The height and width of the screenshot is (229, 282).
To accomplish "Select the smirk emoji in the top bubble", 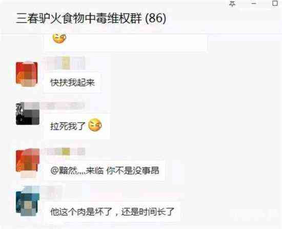I will pos(59,38).
